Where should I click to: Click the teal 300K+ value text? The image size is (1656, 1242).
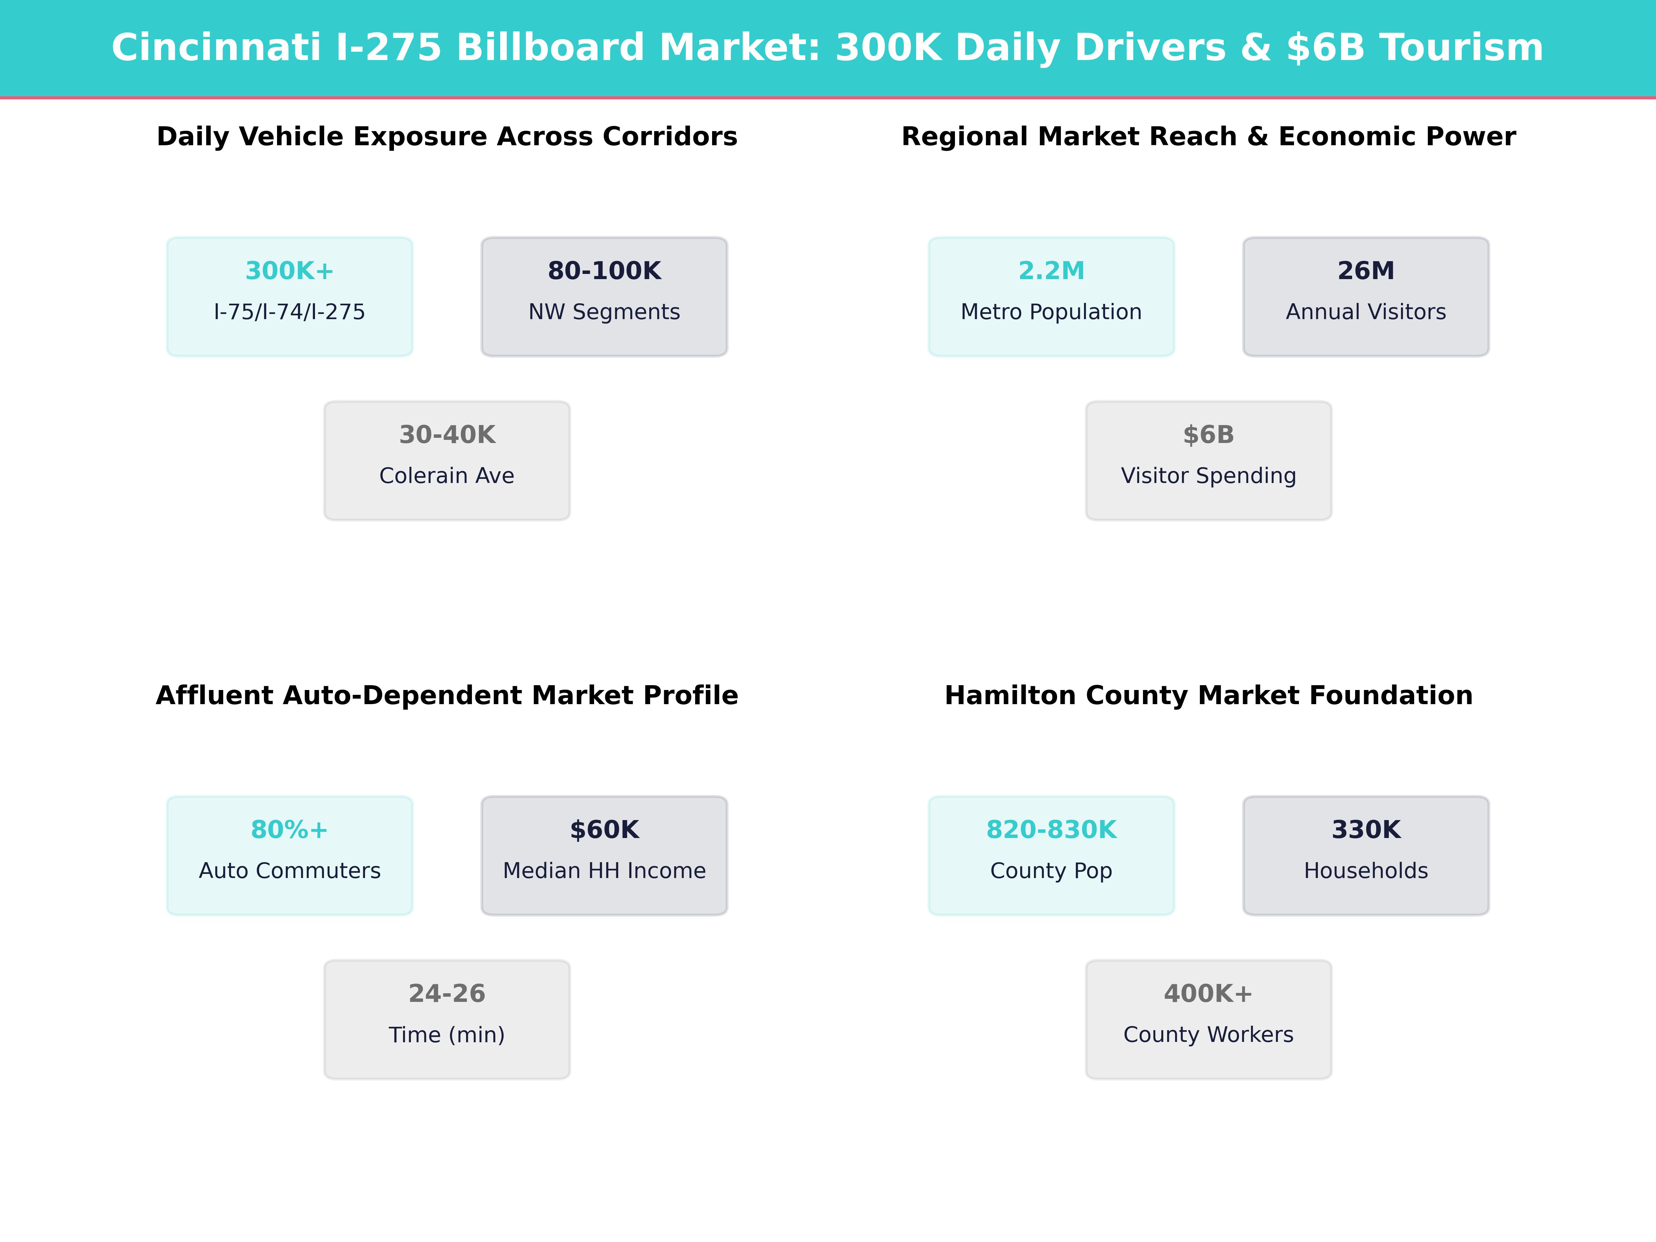(x=290, y=270)
